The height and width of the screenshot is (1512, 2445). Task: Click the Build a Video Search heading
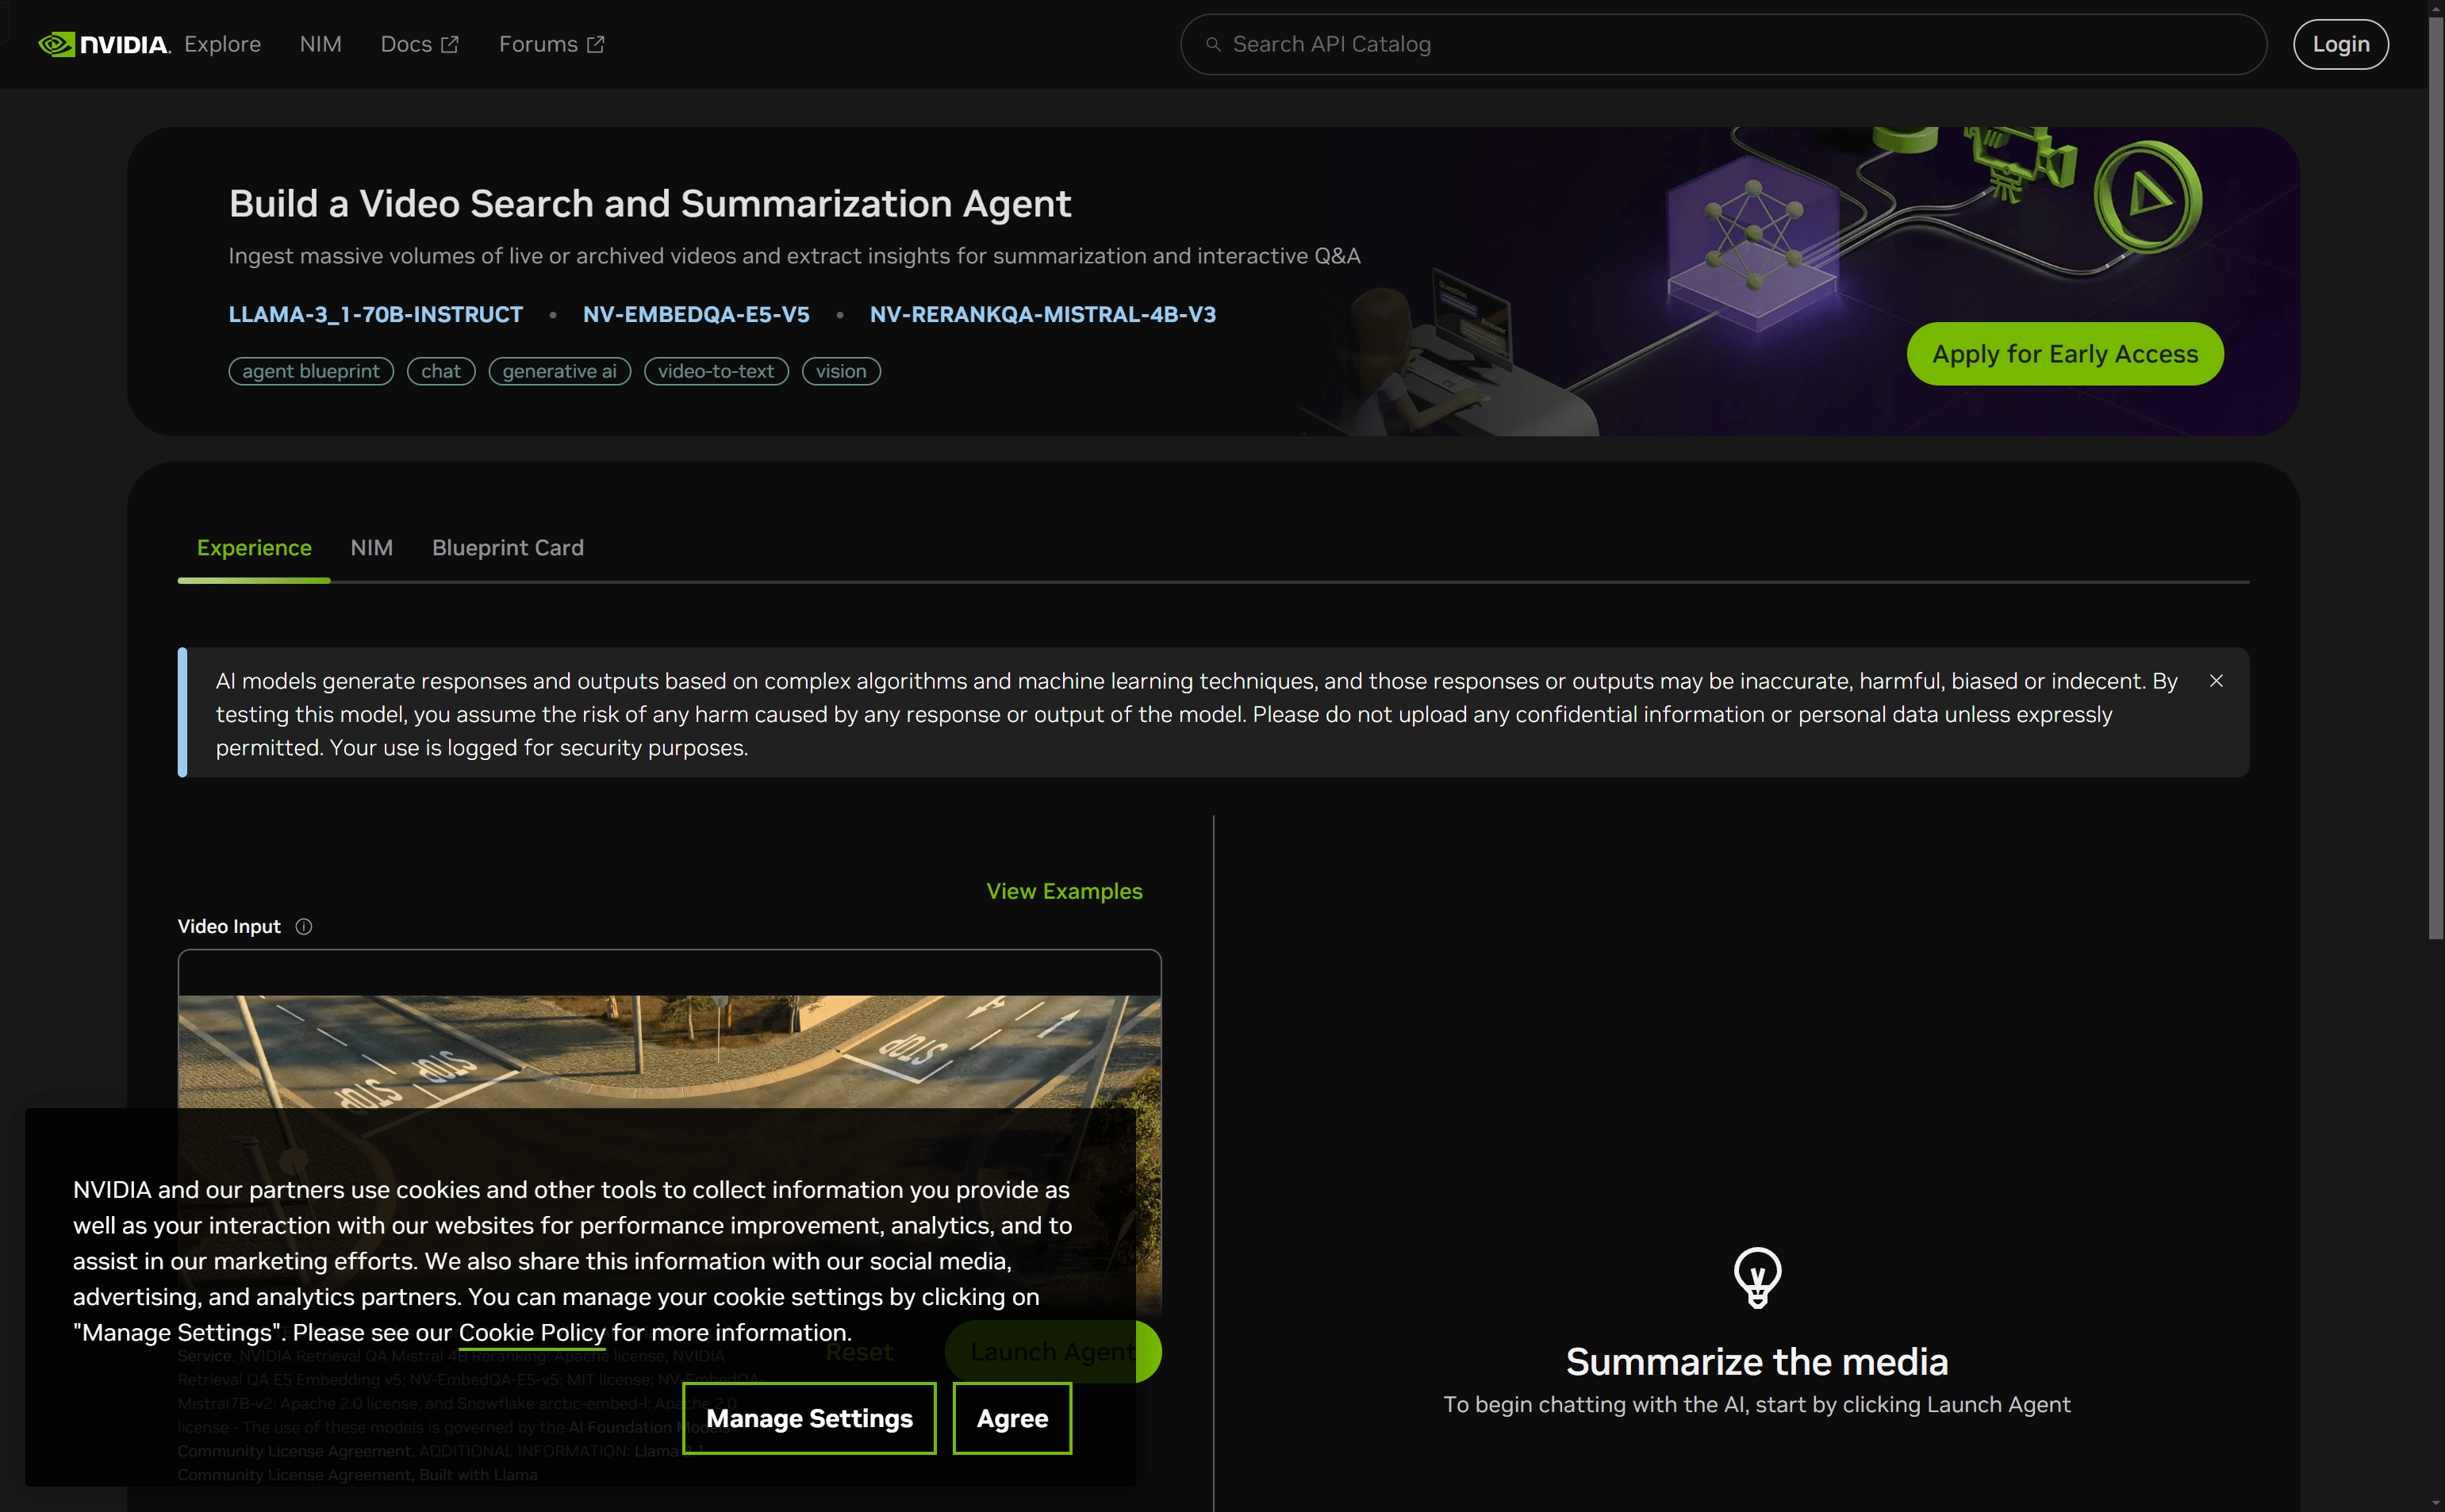click(650, 204)
